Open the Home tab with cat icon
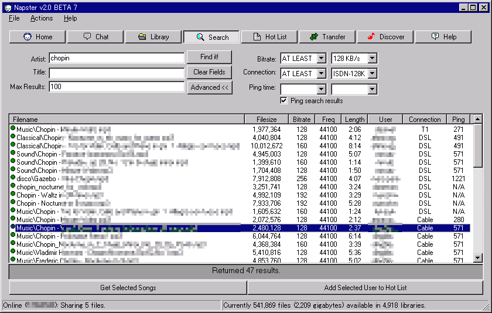492x313 pixels. (37, 37)
